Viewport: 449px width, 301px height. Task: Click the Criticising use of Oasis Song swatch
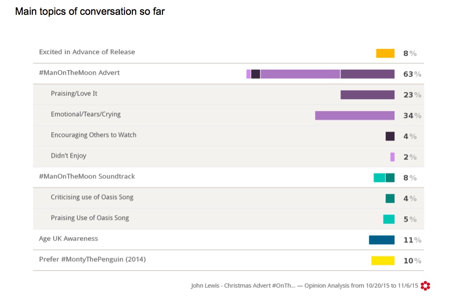coord(390,198)
